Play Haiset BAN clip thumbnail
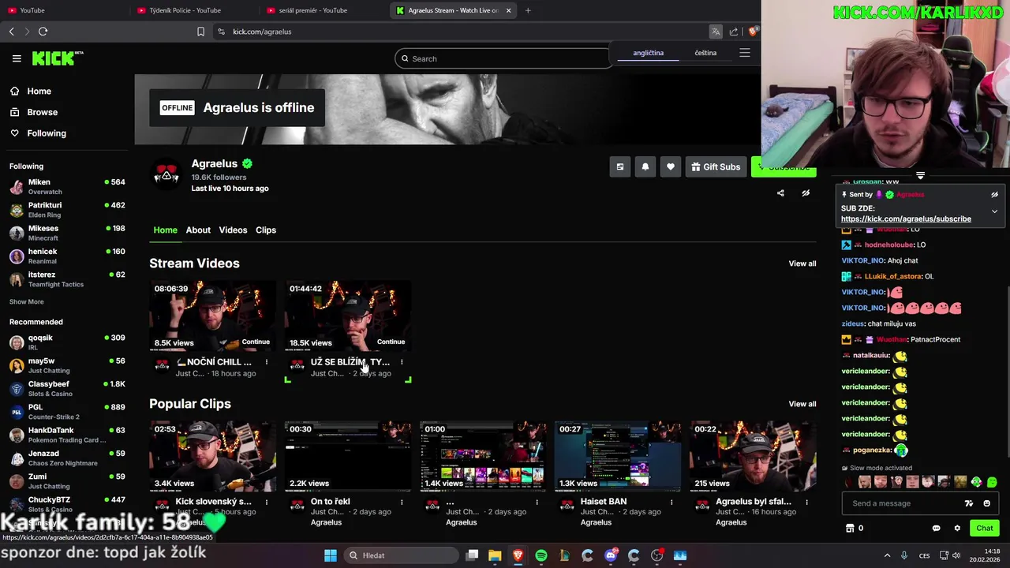The width and height of the screenshot is (1010, 568). click(618, 456)
